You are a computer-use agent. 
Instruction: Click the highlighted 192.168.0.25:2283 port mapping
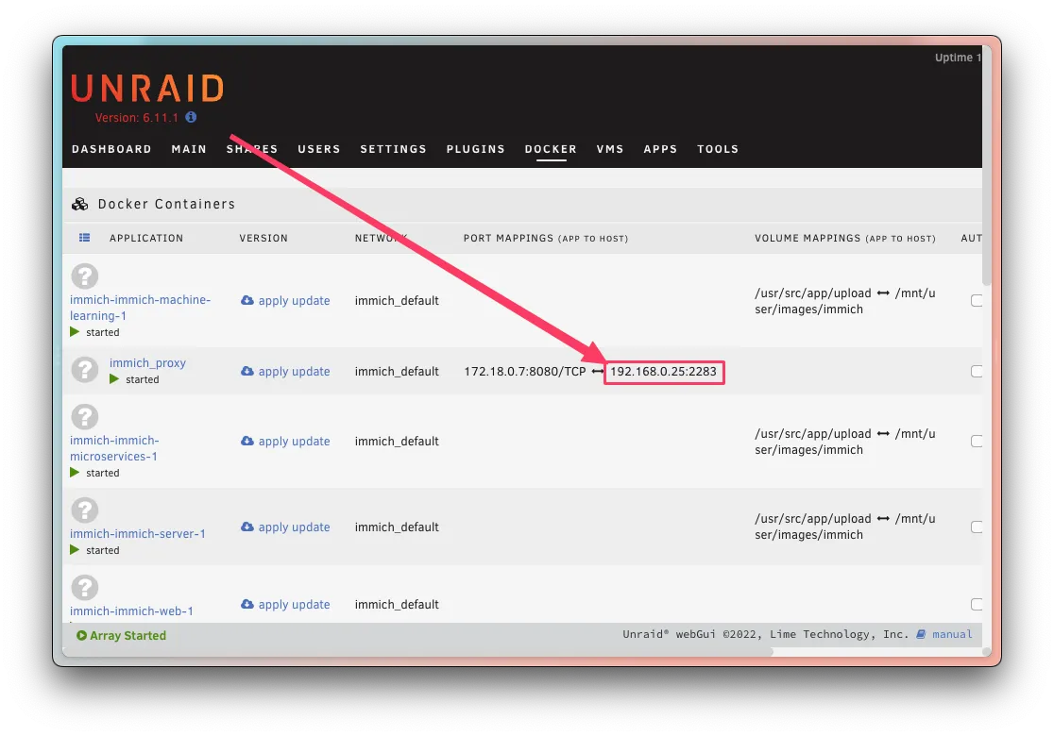coord(664,371)
